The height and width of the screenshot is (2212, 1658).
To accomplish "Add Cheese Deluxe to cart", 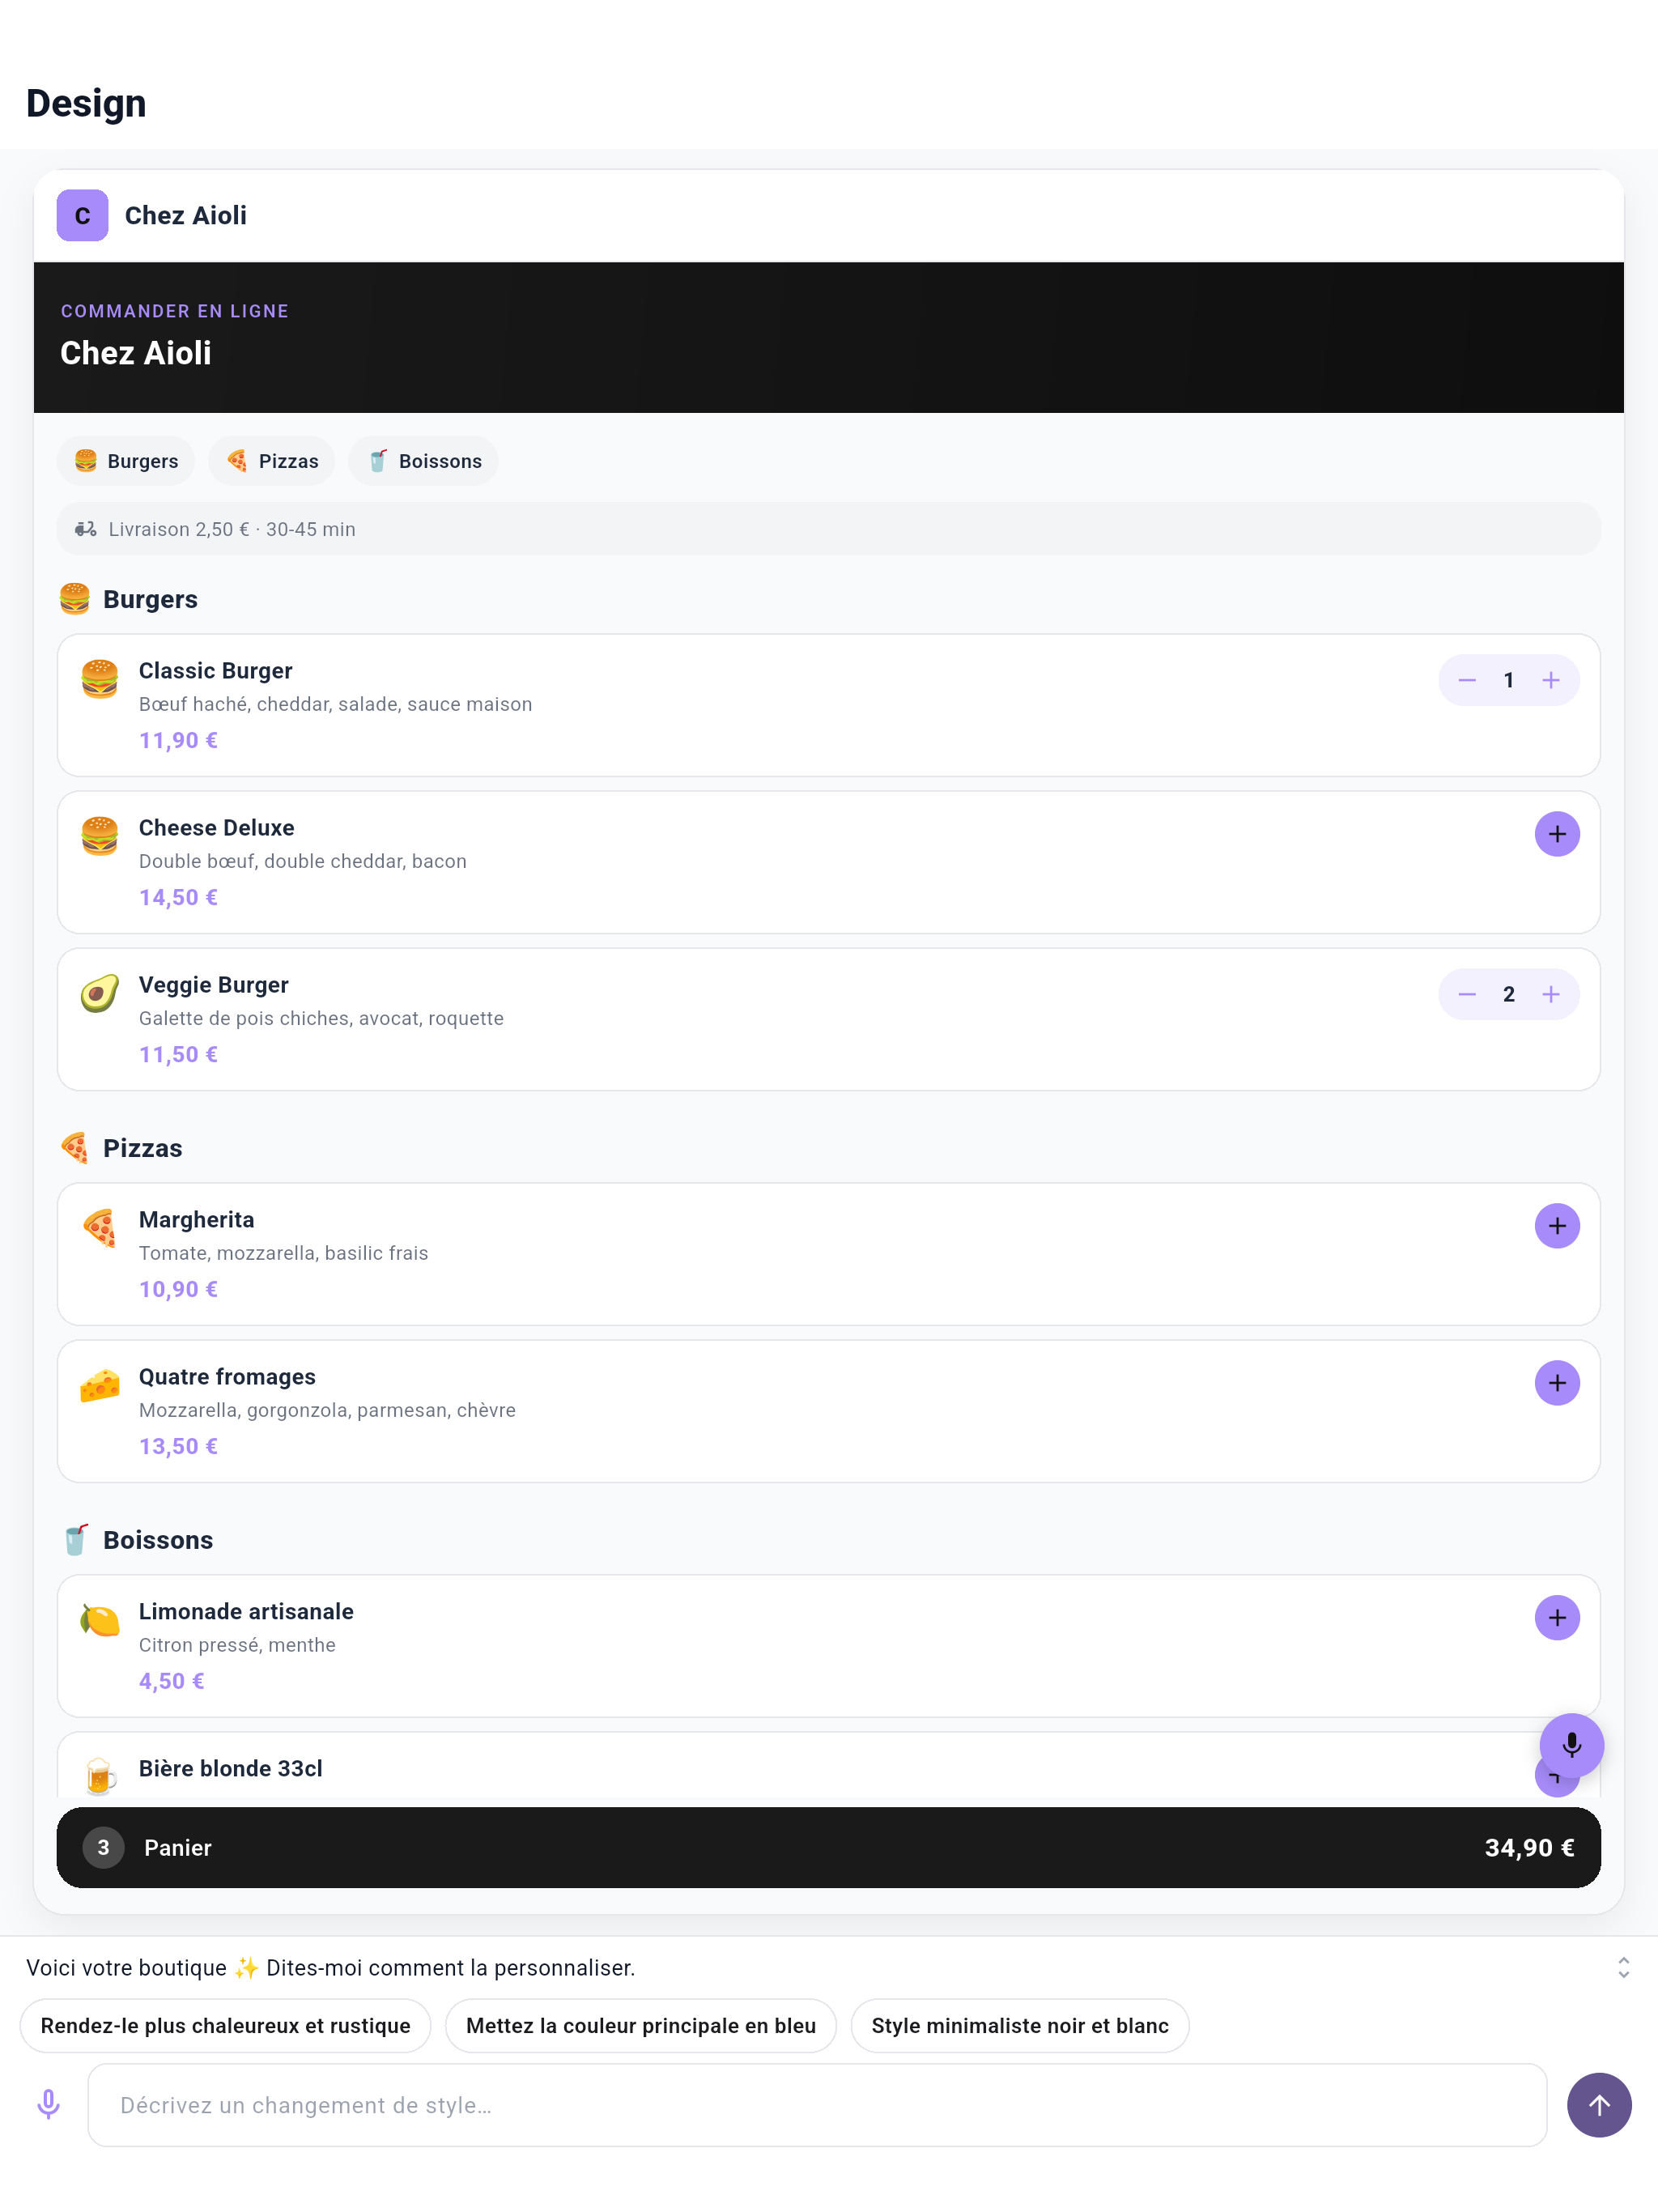I will tap(1557, 834).
